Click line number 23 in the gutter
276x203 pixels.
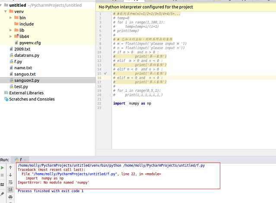coord(99,108)
